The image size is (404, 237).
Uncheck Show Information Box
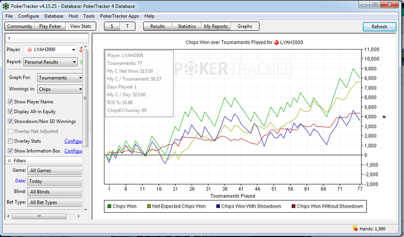pos(10,151)
